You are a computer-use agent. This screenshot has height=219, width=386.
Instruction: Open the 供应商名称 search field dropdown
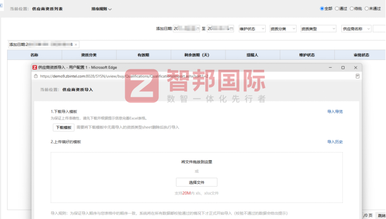pyautogui.click(x=356, y=29)
